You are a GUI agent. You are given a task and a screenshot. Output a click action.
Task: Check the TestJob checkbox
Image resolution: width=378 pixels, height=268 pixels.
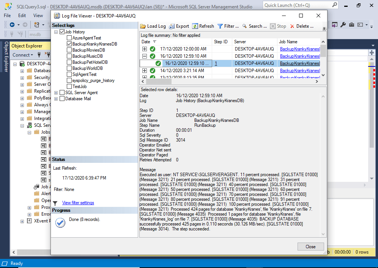pos(69,86)
